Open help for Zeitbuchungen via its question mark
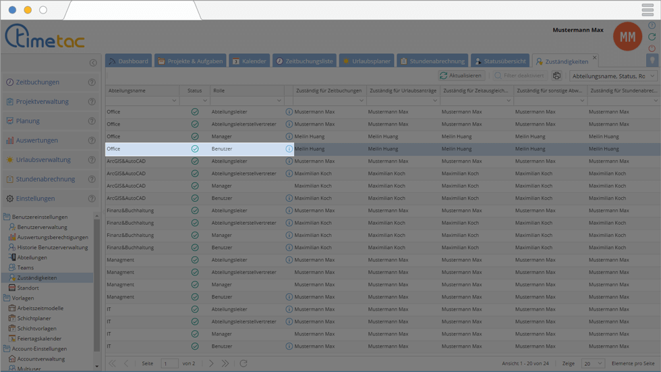The width and height of the screenshot is (661, 372). 92,82
